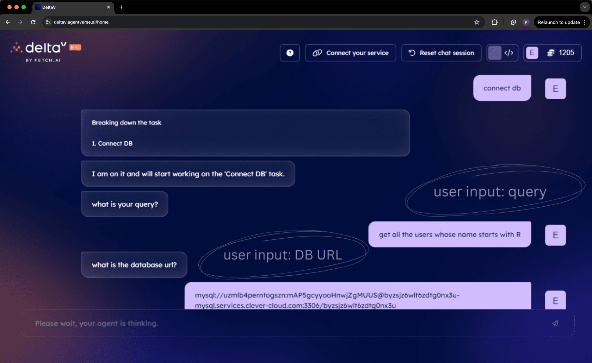The height and width of the screenshot is (363, 592).
Task: Click Relaunch to update button
Action: (559, 22)
